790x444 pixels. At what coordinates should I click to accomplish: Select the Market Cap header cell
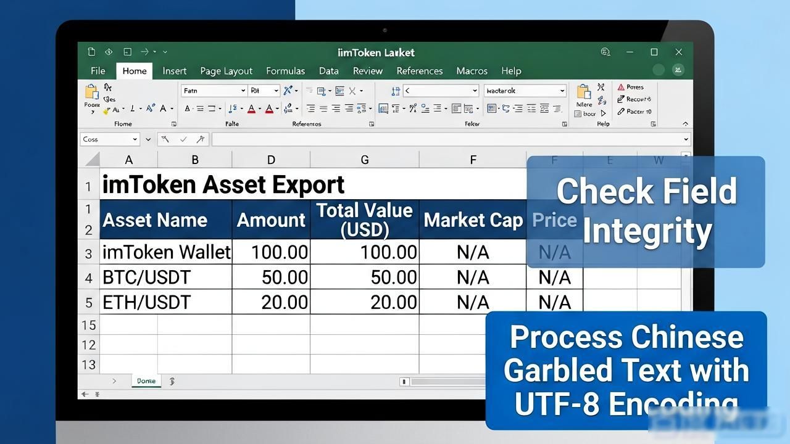[473, 220]
